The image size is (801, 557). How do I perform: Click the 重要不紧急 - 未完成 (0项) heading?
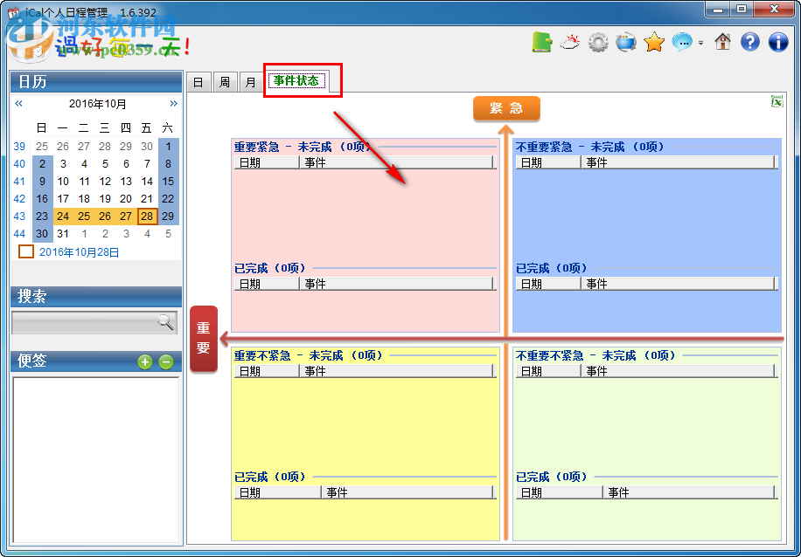click(309, 355)
